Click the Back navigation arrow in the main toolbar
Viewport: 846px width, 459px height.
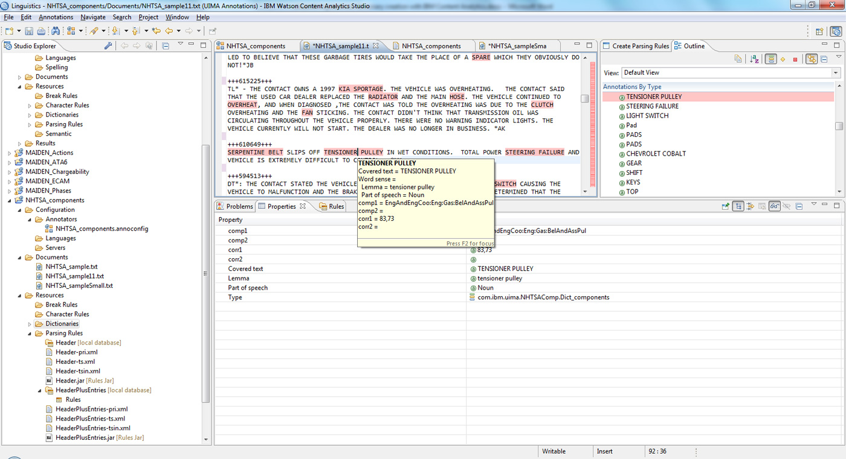pos(169,31)
